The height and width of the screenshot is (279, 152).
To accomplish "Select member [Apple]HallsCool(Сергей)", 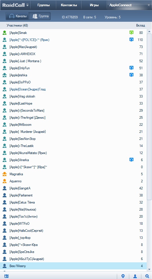I will 73,231.
